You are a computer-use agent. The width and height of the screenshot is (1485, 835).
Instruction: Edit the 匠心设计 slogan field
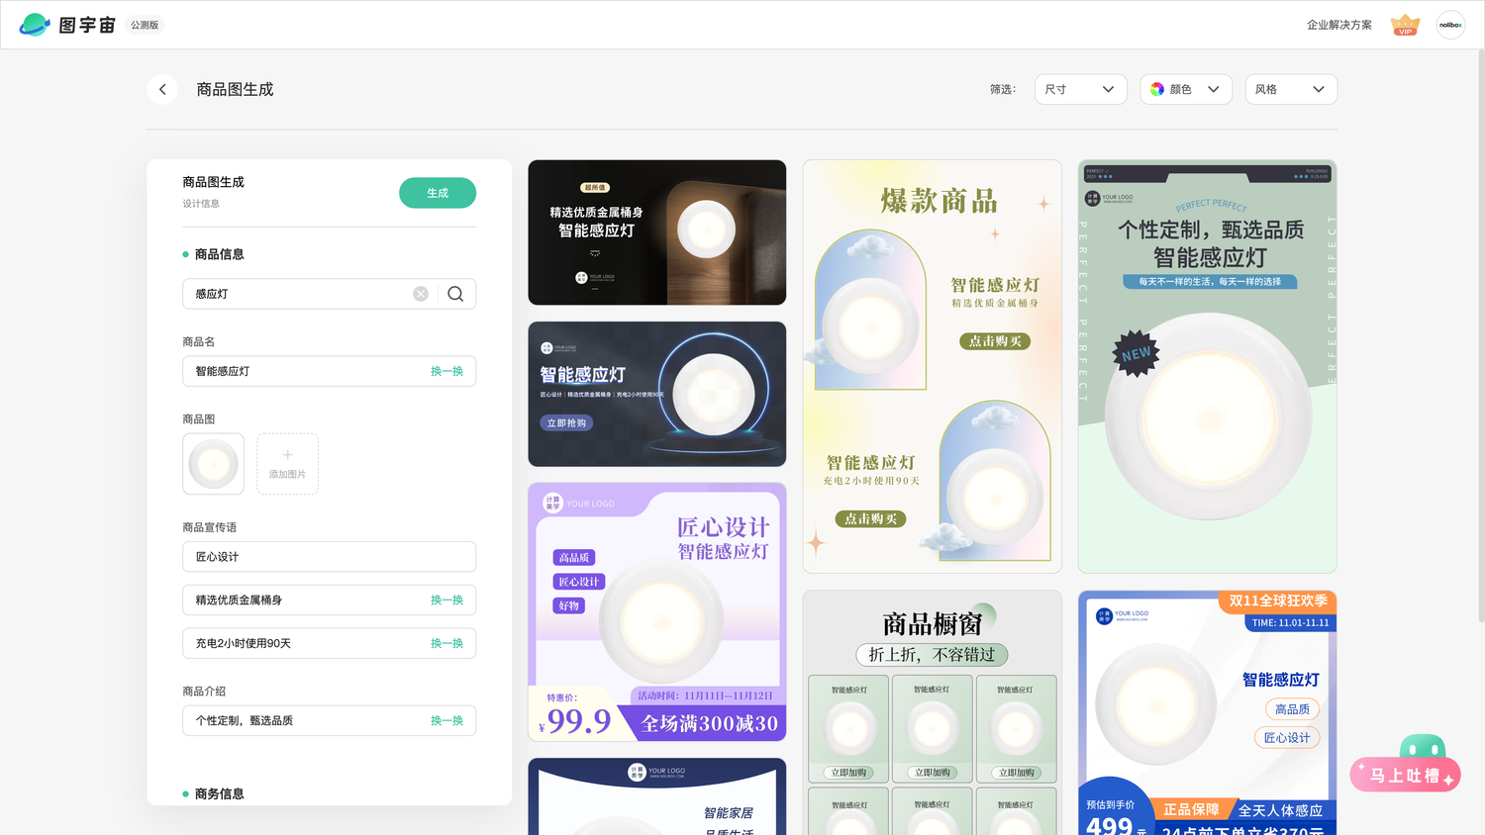(329, 557)
